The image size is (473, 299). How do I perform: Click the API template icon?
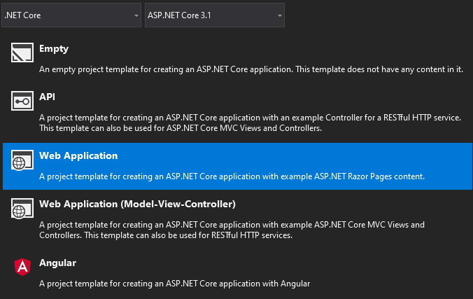(22, 101)
